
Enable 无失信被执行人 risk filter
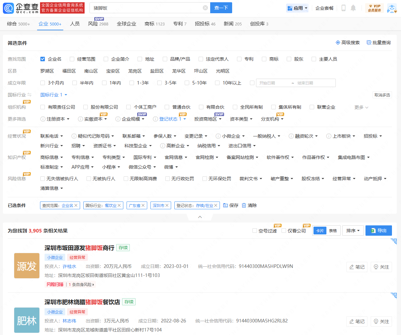[x=43, y=179]
